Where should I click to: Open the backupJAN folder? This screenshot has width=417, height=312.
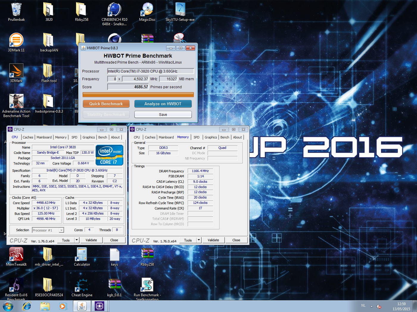(x=49, y=42)
